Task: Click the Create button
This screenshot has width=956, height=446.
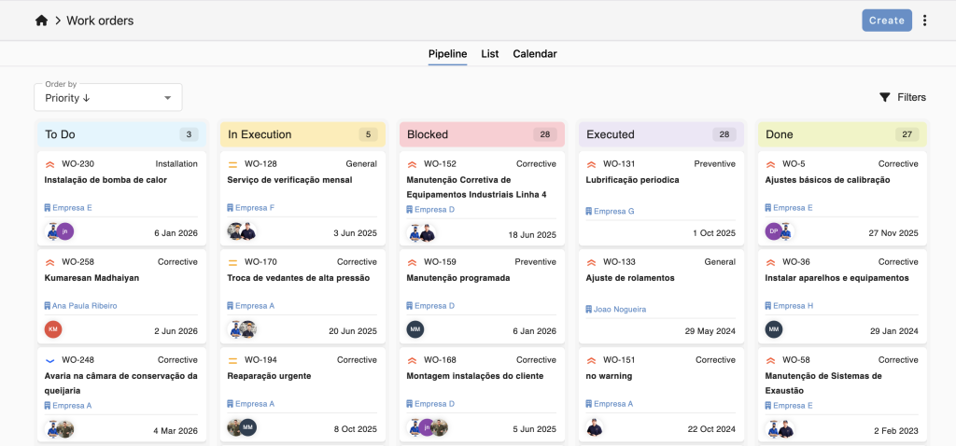Action: tap(887, 21)
